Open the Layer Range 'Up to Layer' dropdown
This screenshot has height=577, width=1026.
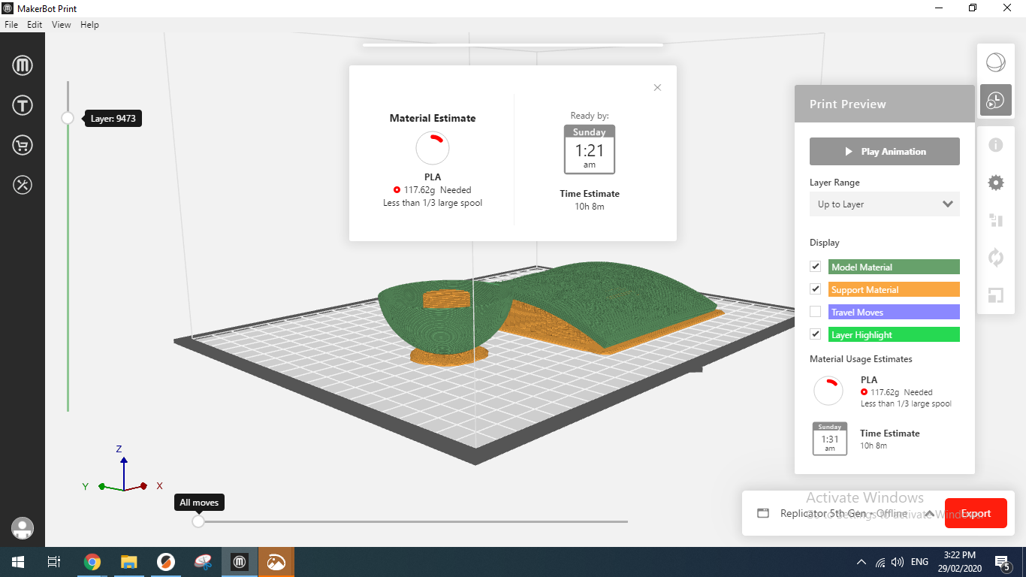tap(885, 204)
